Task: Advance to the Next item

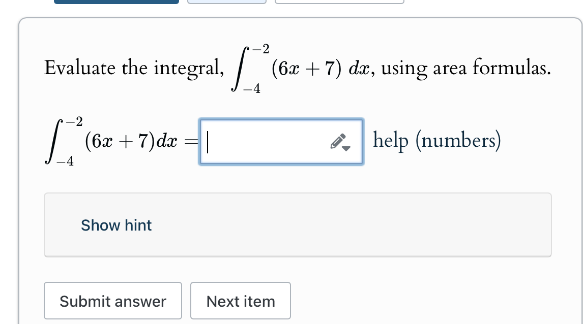Action: [x=241, y=301]
